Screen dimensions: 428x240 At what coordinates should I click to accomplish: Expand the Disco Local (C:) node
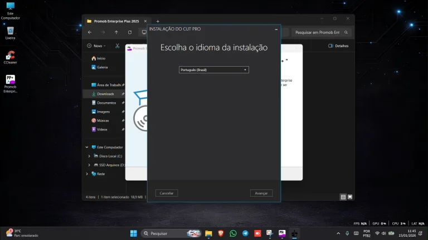tap(89, 156)
